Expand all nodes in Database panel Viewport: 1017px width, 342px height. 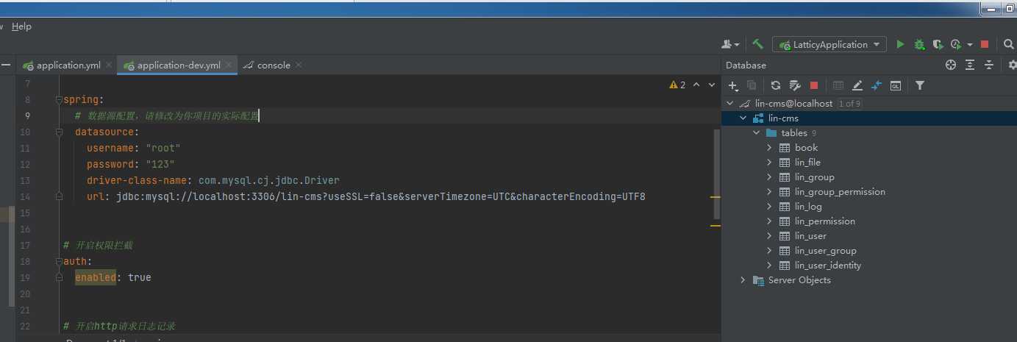pyautogui.click(x=970, y=65)
